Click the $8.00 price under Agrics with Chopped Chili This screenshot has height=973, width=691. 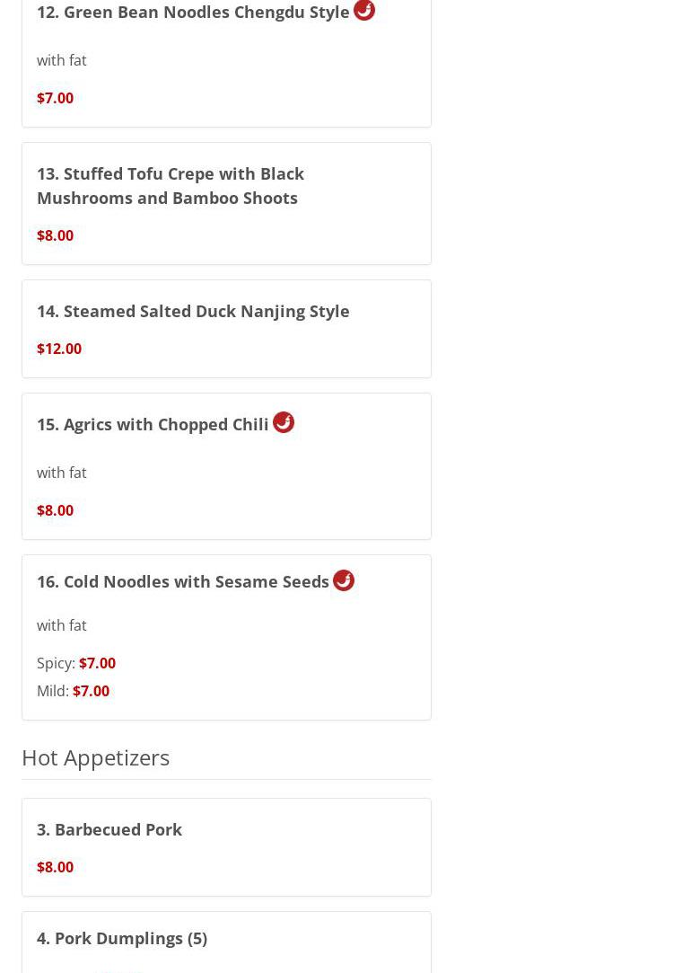[55, 510]
